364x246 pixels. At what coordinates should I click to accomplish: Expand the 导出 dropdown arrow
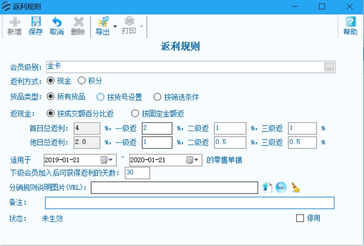click(x=115, y=26)
